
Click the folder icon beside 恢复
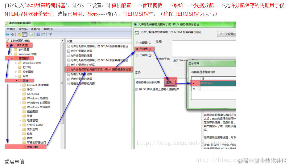tap(24, 133)
